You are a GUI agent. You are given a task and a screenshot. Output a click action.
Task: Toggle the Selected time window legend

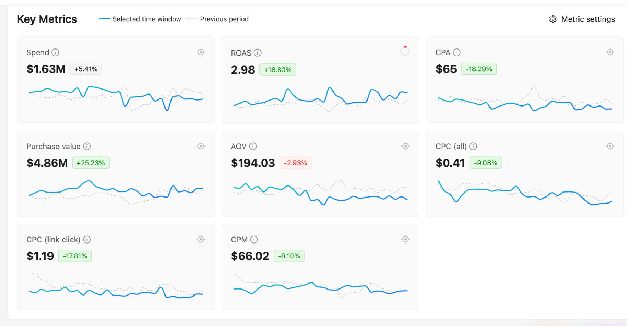coord(140,19)
